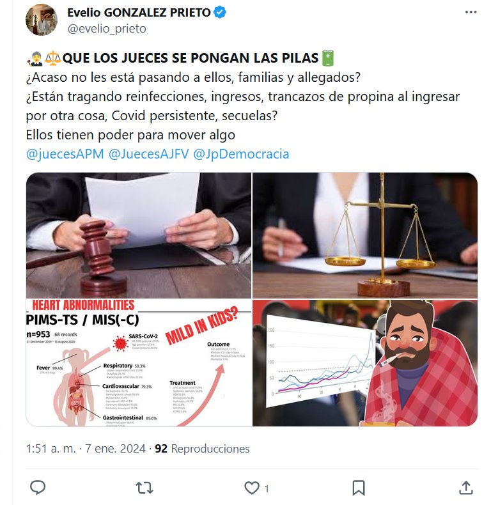Image resolution: width=491 pixels, height=505 pixels.
Task: Like the tweet with heart icon
Action: pyautogui.click(x=252, y=488)
